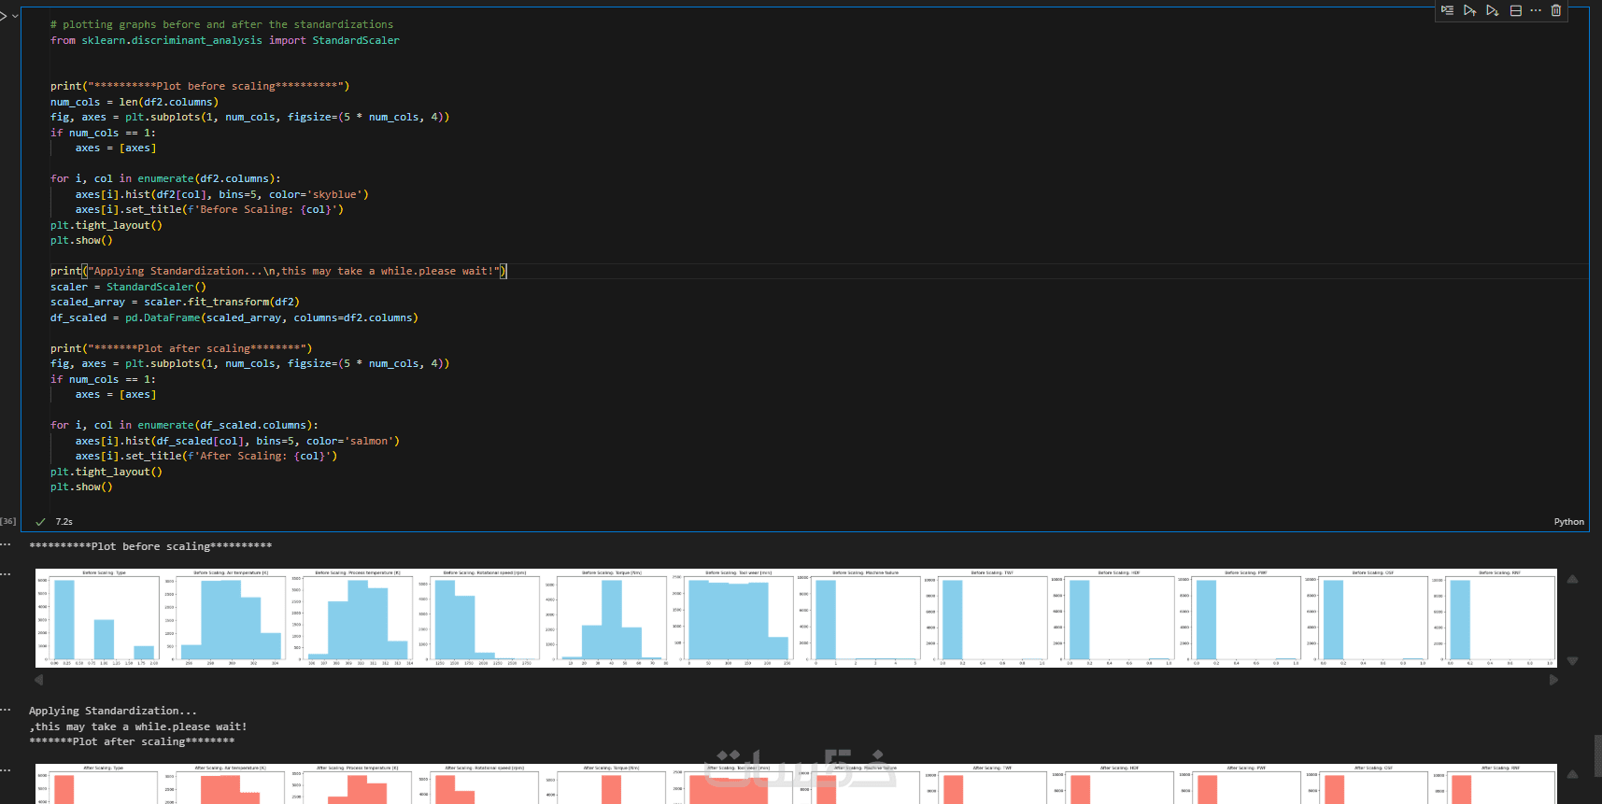The width and height of the screenshot is (1602, 804).
Task: Open the run cell options chevron
Action: click(x=15, y=16)
